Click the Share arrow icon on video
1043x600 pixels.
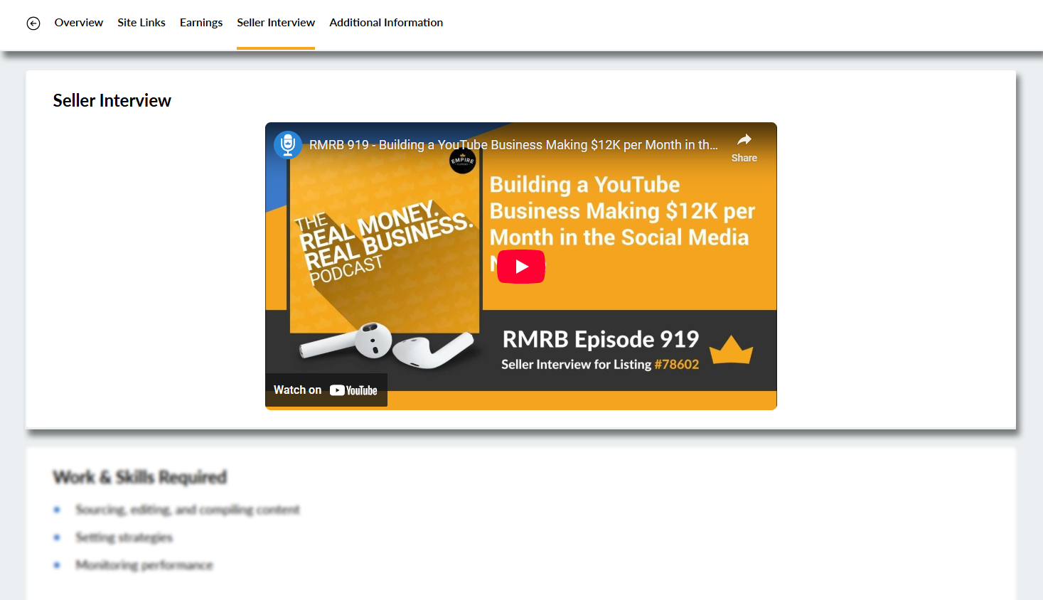pos(744,140)
